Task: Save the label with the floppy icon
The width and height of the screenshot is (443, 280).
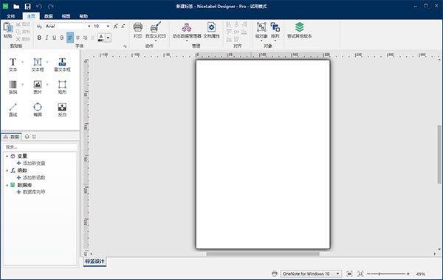Action: pyautogui.click(x=27, y=6)
